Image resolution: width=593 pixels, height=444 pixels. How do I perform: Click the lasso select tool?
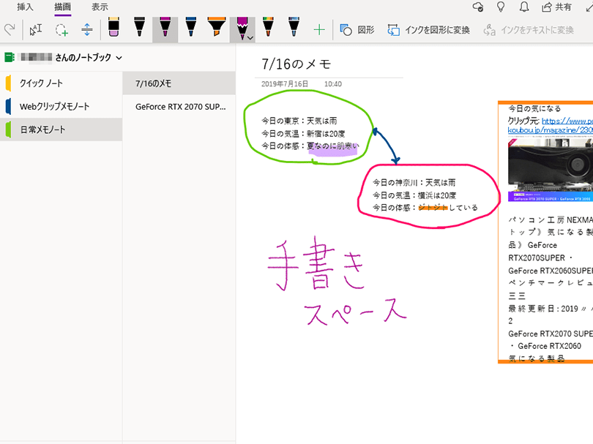point(61,30)
